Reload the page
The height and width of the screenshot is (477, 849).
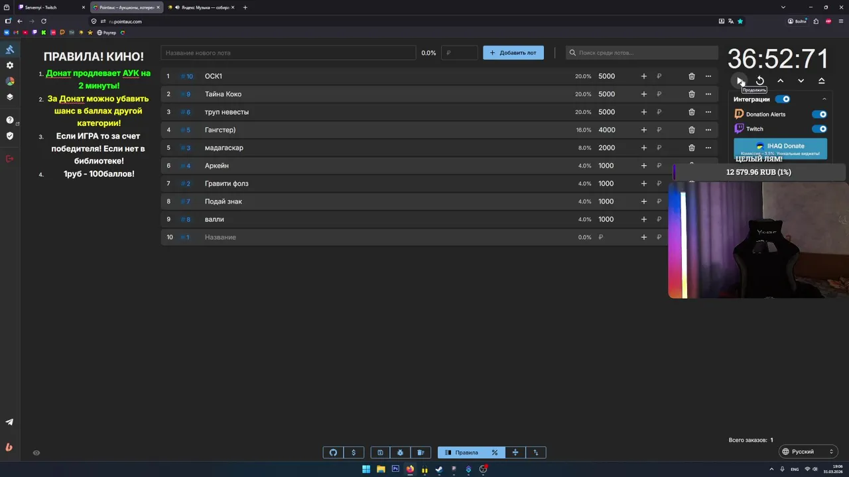(44, 21)
